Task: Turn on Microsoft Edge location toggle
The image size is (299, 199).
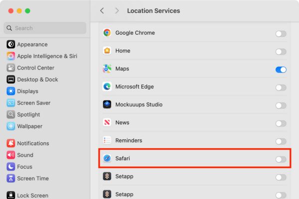Action: (x=281, y=88)
